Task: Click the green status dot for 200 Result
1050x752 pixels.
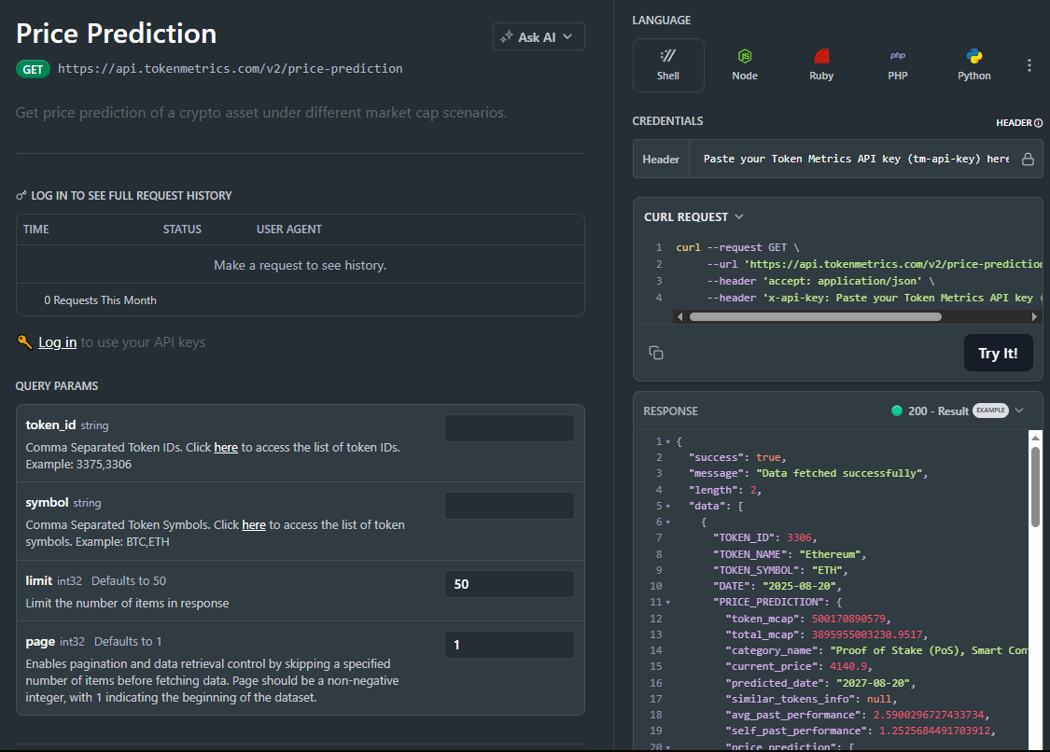Action: click(897, 411)
